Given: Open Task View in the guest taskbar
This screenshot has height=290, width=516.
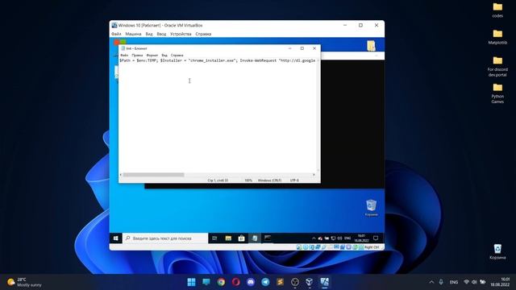Looking at the screenshot, I should click(214, 238).
